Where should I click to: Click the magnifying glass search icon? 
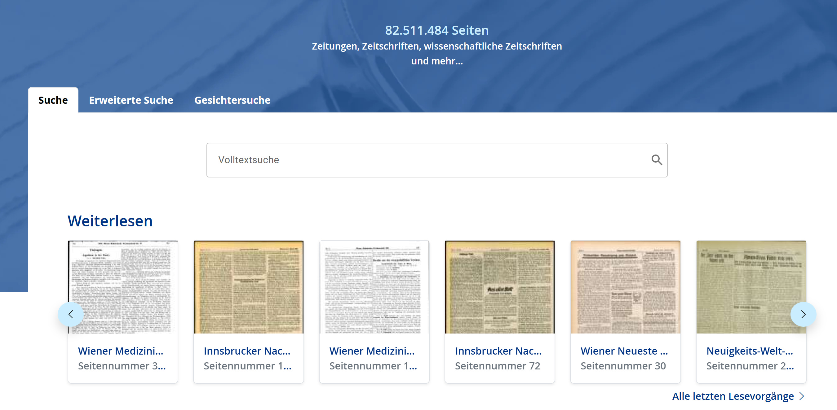click(656, 160)
